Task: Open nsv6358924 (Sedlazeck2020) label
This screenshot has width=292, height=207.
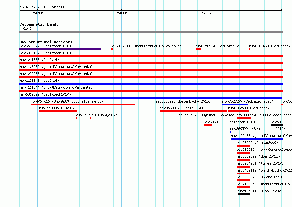Action: click(x=221, y=46)
